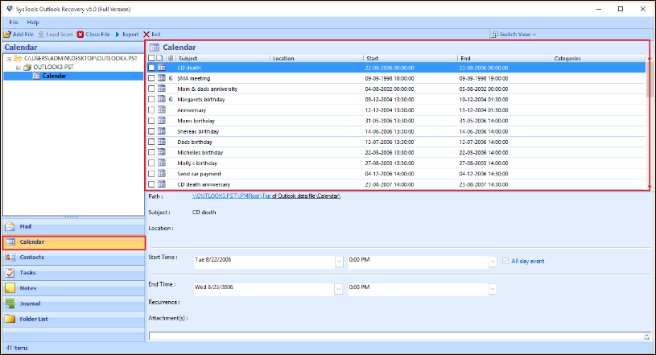Open the OUTLOOK3.PST path hyperlink
The height and width of the screenshot is (355, 656).
point(266,196)
